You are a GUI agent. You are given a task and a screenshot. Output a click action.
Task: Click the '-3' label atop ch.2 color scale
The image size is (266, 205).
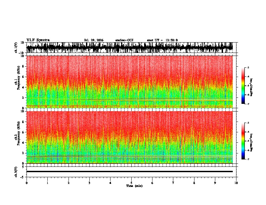[x=248, y=123]
